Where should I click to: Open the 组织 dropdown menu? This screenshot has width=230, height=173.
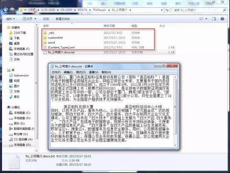(10, 19)
